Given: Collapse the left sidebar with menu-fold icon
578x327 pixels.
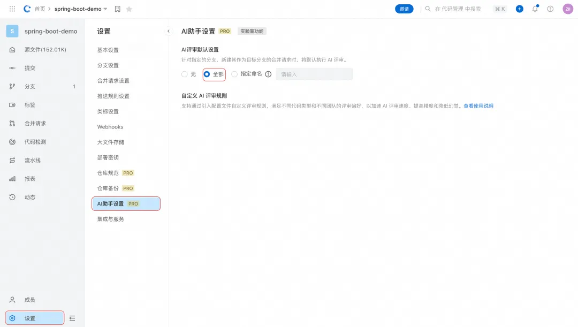Looking at the screenshot, I should coord(72,318).
